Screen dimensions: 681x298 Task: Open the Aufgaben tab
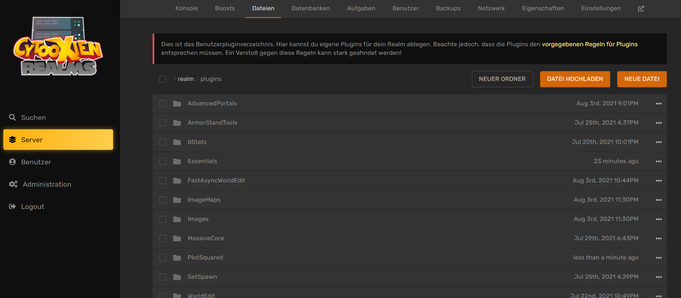pyautogui.click(x=361, y=9)
